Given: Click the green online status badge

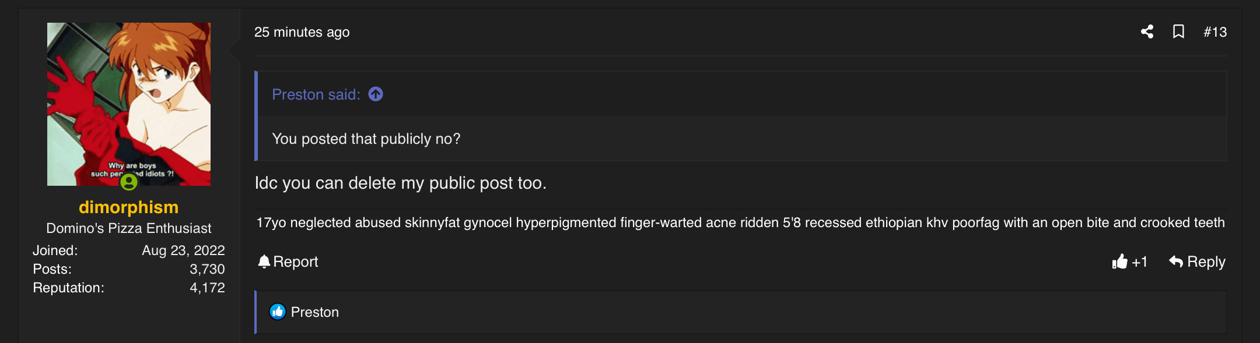Looking at the screenshot, I should pos(129,182).
